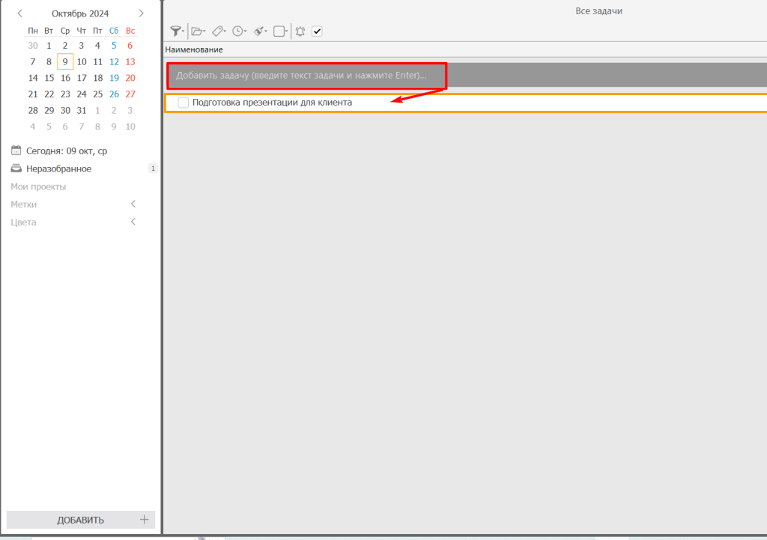The width and height of the screenshot is (767, 540).
Task: Select "Сегодня: 09 окт, ср" view
Action: (x=66, y=151)
